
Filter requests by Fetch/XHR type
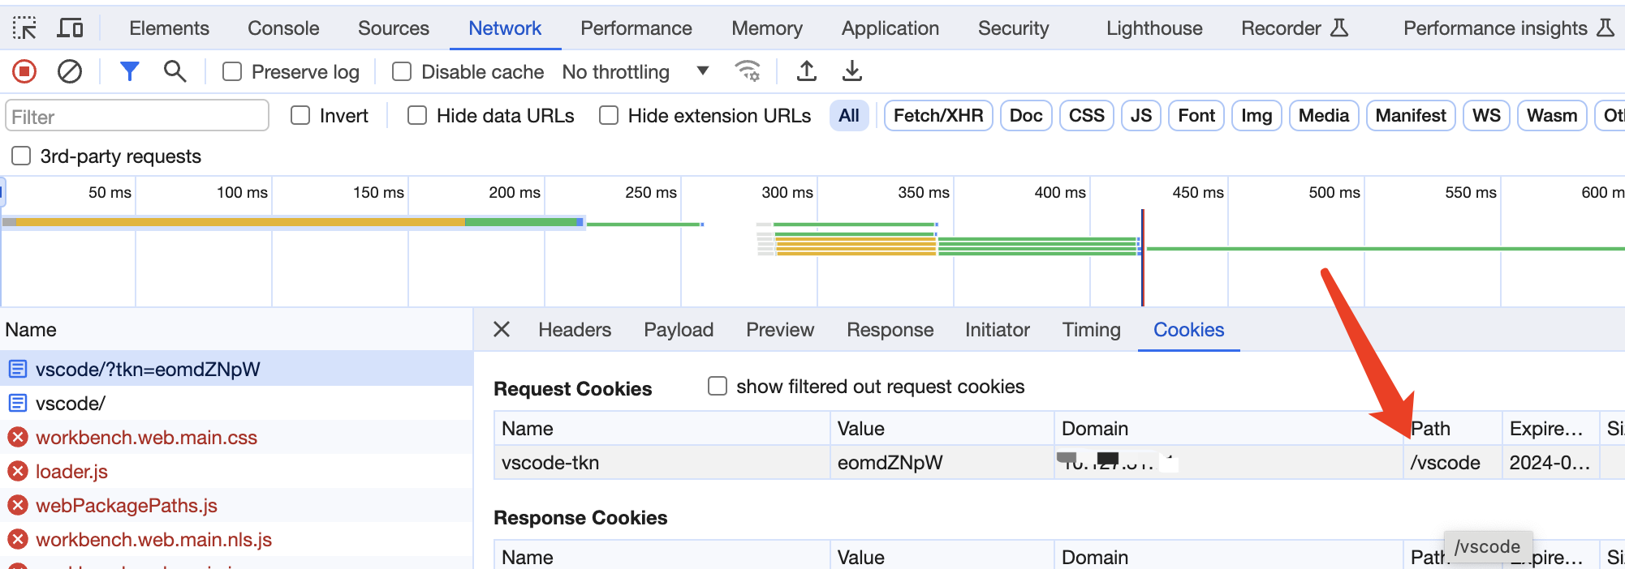(937, 116)
